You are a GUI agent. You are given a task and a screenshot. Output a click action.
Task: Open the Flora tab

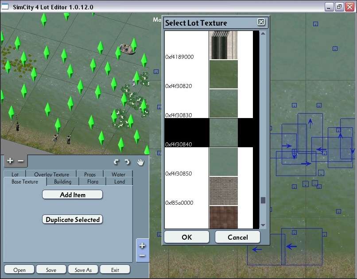(x=93, y=182)
